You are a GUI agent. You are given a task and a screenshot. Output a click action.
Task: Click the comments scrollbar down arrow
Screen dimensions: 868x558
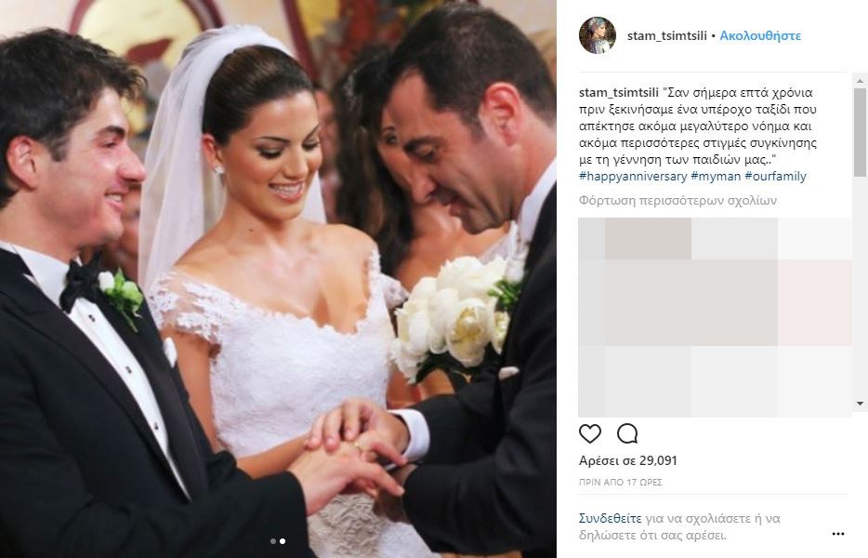point(860,404)
